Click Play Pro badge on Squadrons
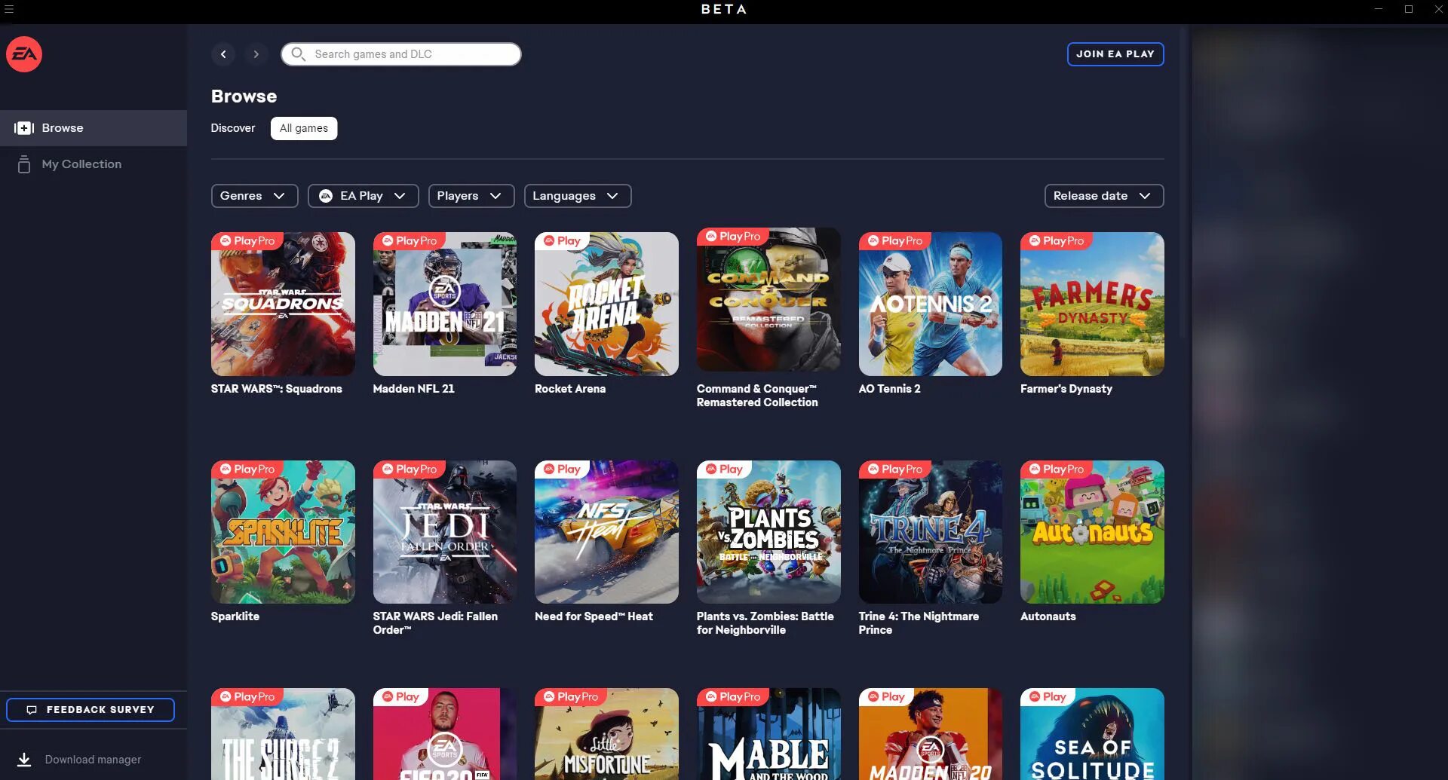Viewport: 1448px width, 780px height. pyautogui.click(x=247, y=241)
